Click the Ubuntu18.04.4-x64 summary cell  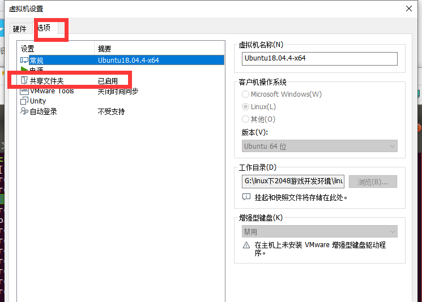click(129, 60)
